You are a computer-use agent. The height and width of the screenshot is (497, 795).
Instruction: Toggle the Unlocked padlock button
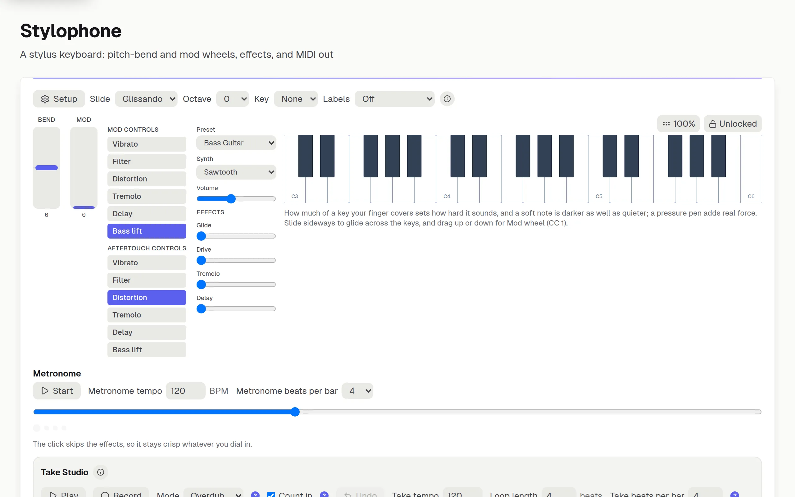pyautogui.click(x=733, y=124)
